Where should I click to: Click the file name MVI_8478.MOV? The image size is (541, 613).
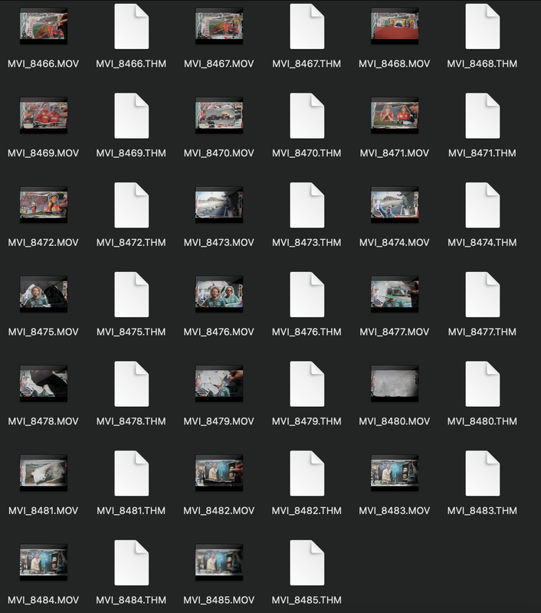click(44, 421)
